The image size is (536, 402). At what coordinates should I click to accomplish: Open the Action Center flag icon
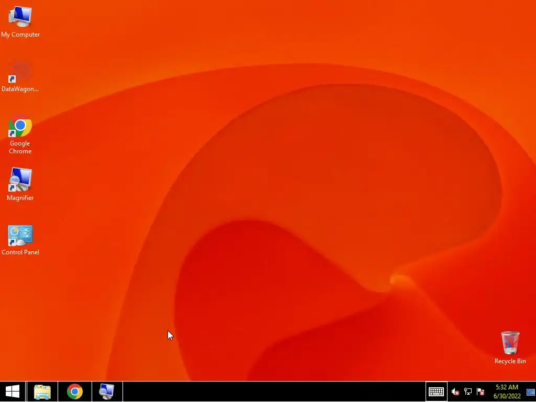[x=481, y=392]
